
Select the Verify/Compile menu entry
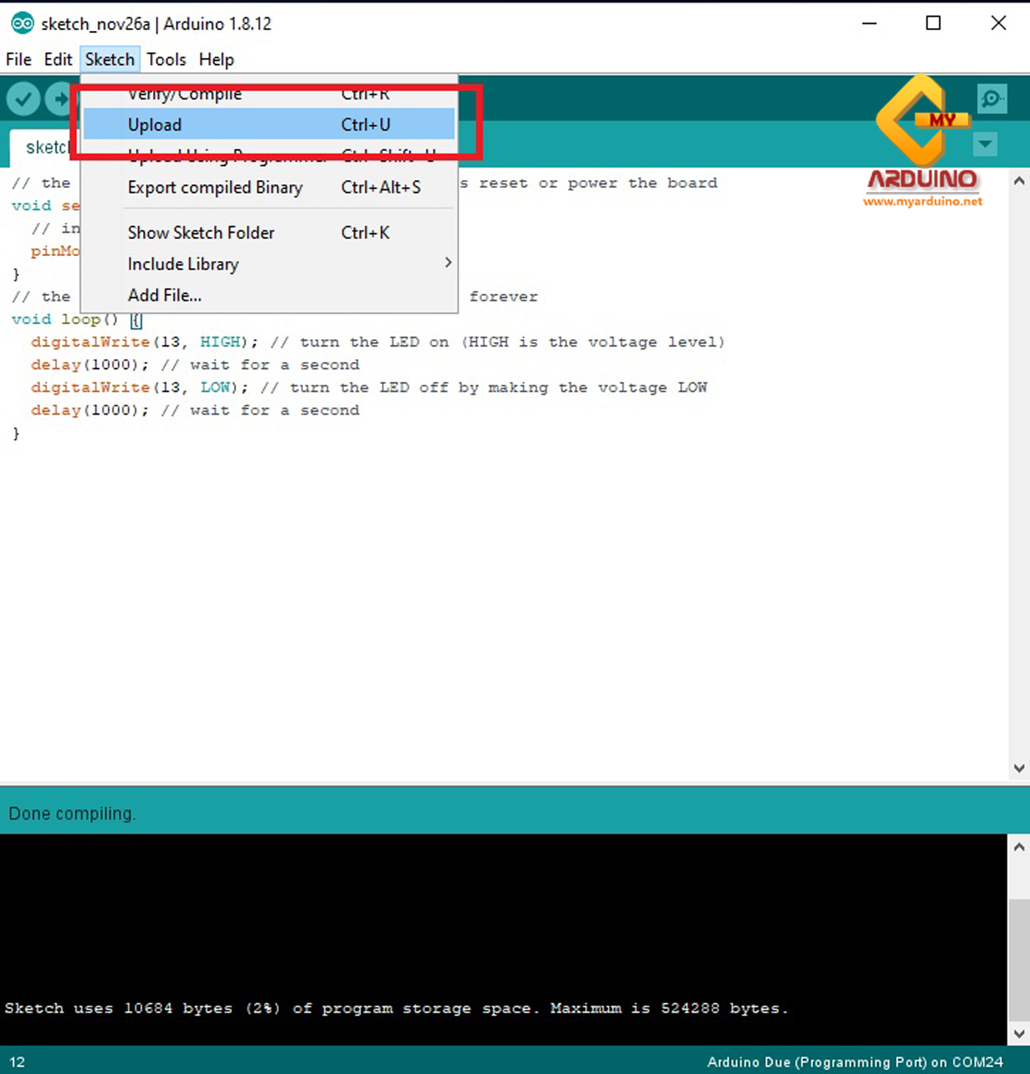(184, 94)
